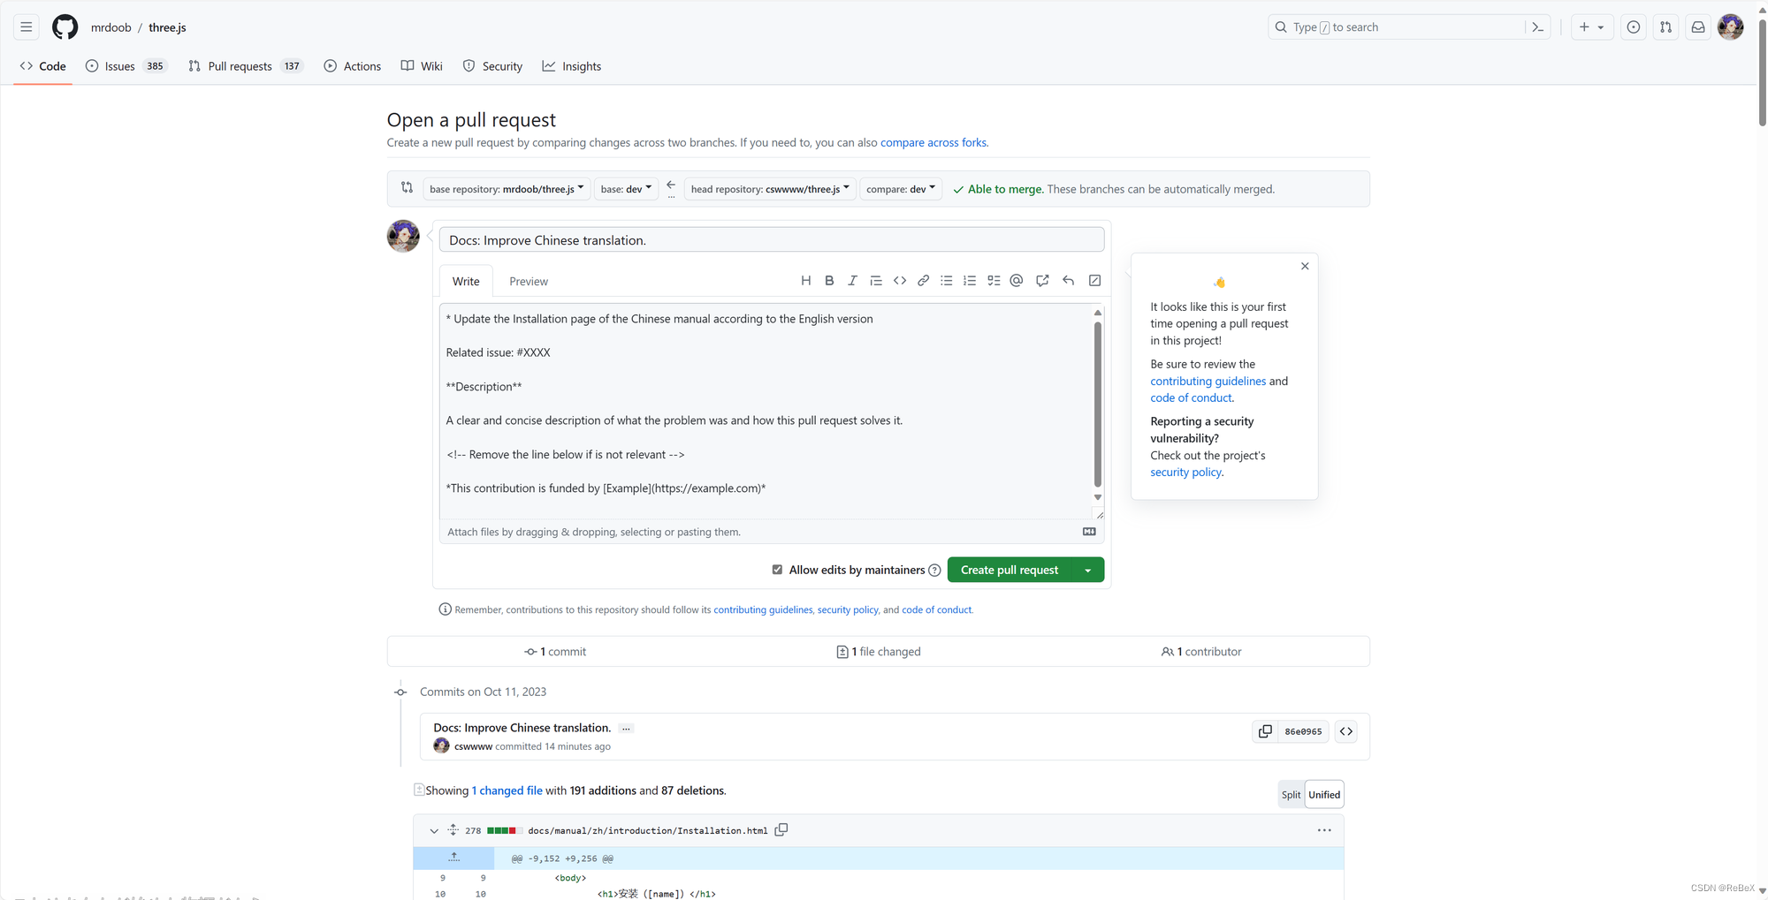Insert a saved reply
The height and width of the screenshot is (900, 1768).
click(1068, 281)
